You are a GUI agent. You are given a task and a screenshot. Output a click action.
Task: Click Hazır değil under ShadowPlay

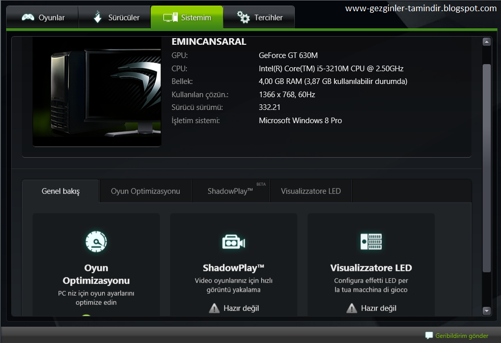pyautogui.click(x=241, y=308)
